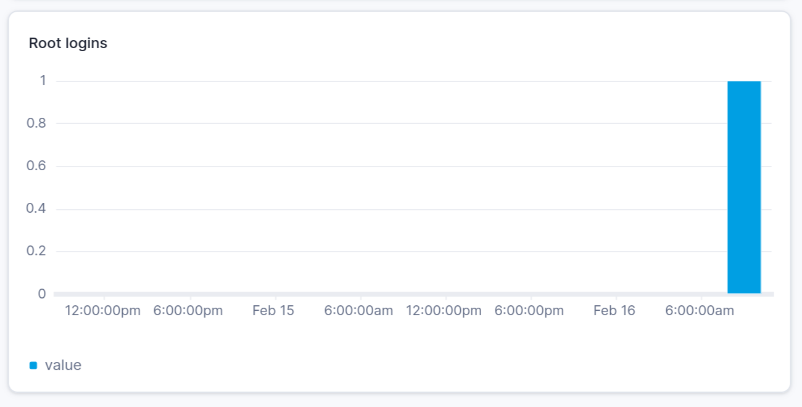This screenshot has width=802, height=407.
Task: Click the blue legend swatch beside value
Action: pos(33,366)
